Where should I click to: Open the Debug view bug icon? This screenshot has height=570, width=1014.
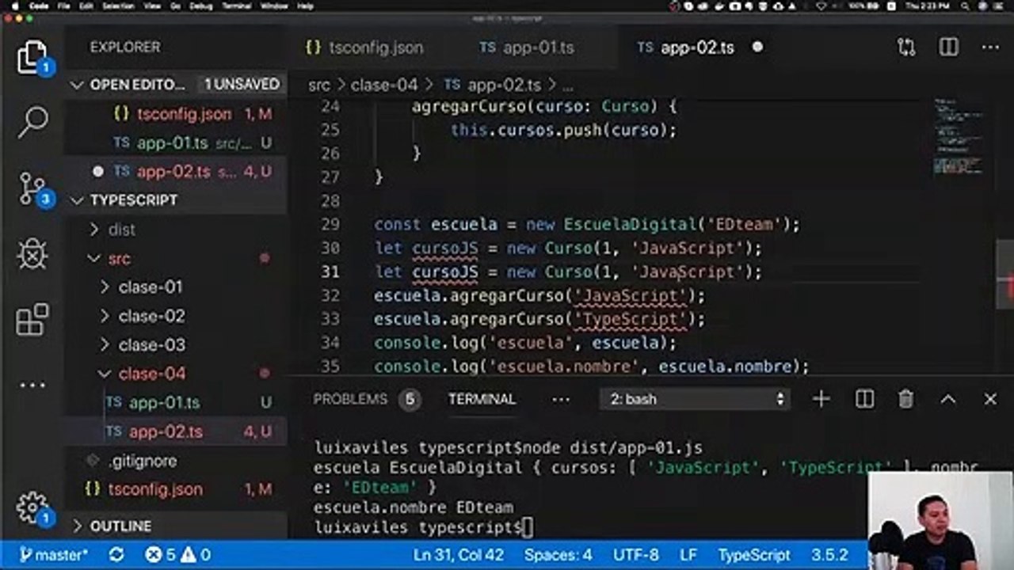click(32, 254)
